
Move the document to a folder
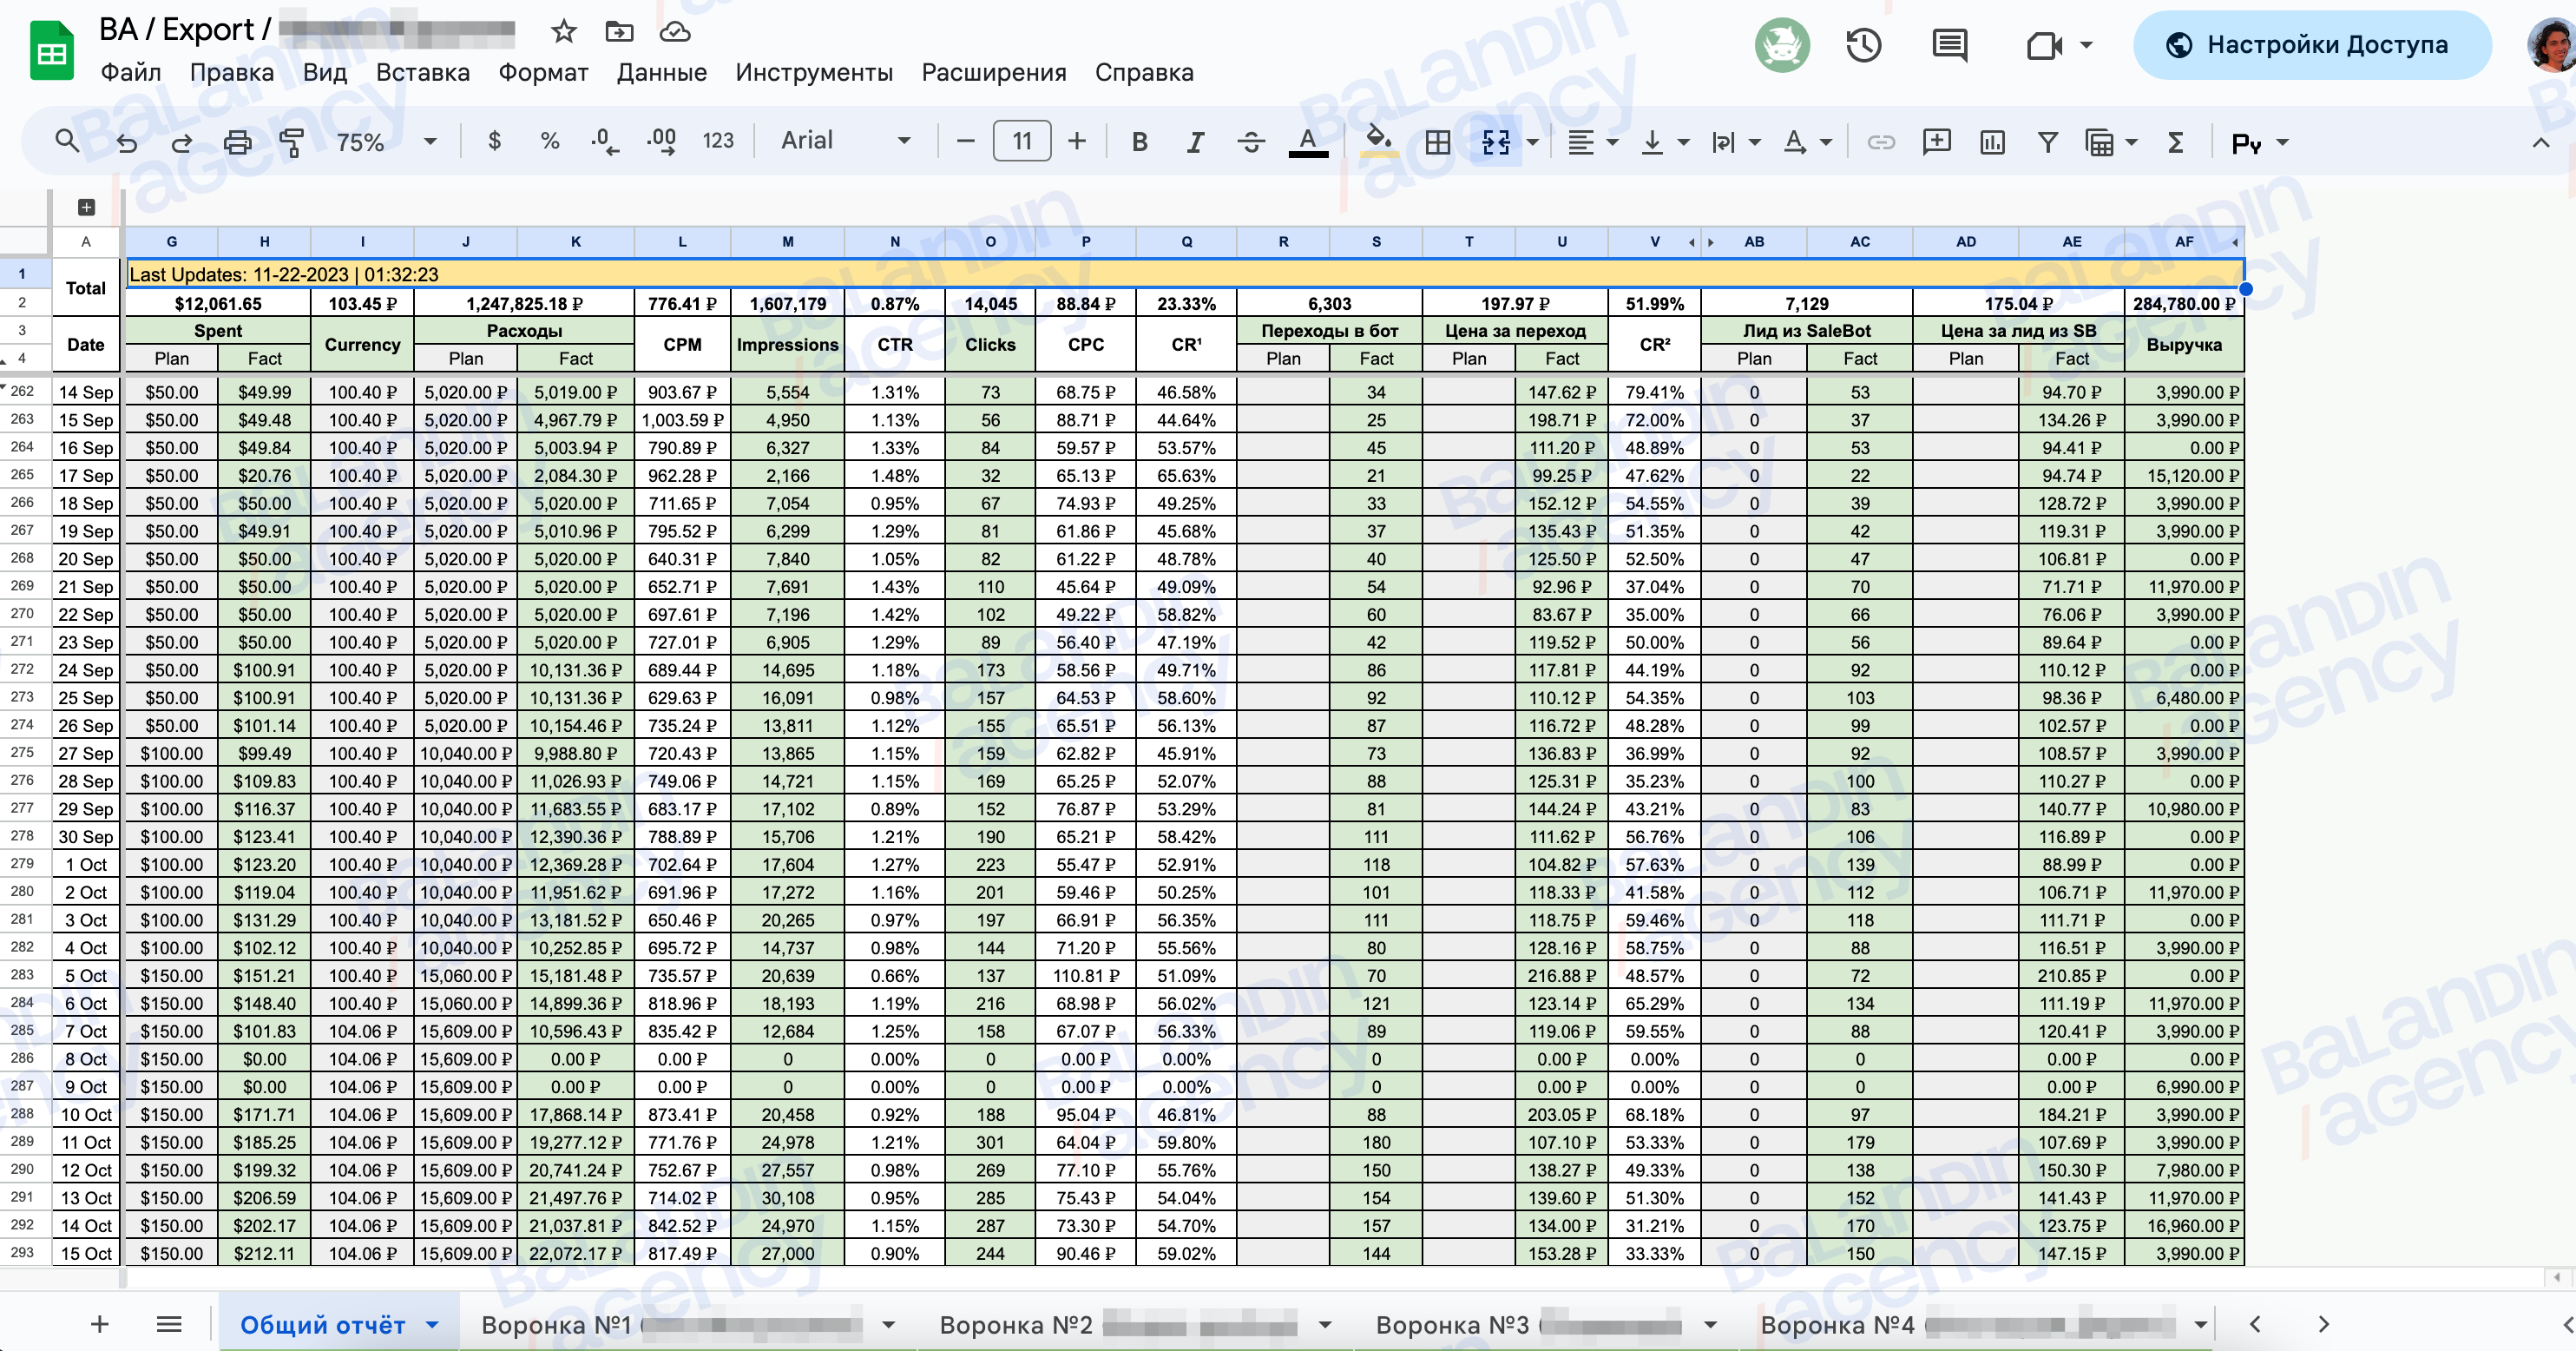(619, 32)
